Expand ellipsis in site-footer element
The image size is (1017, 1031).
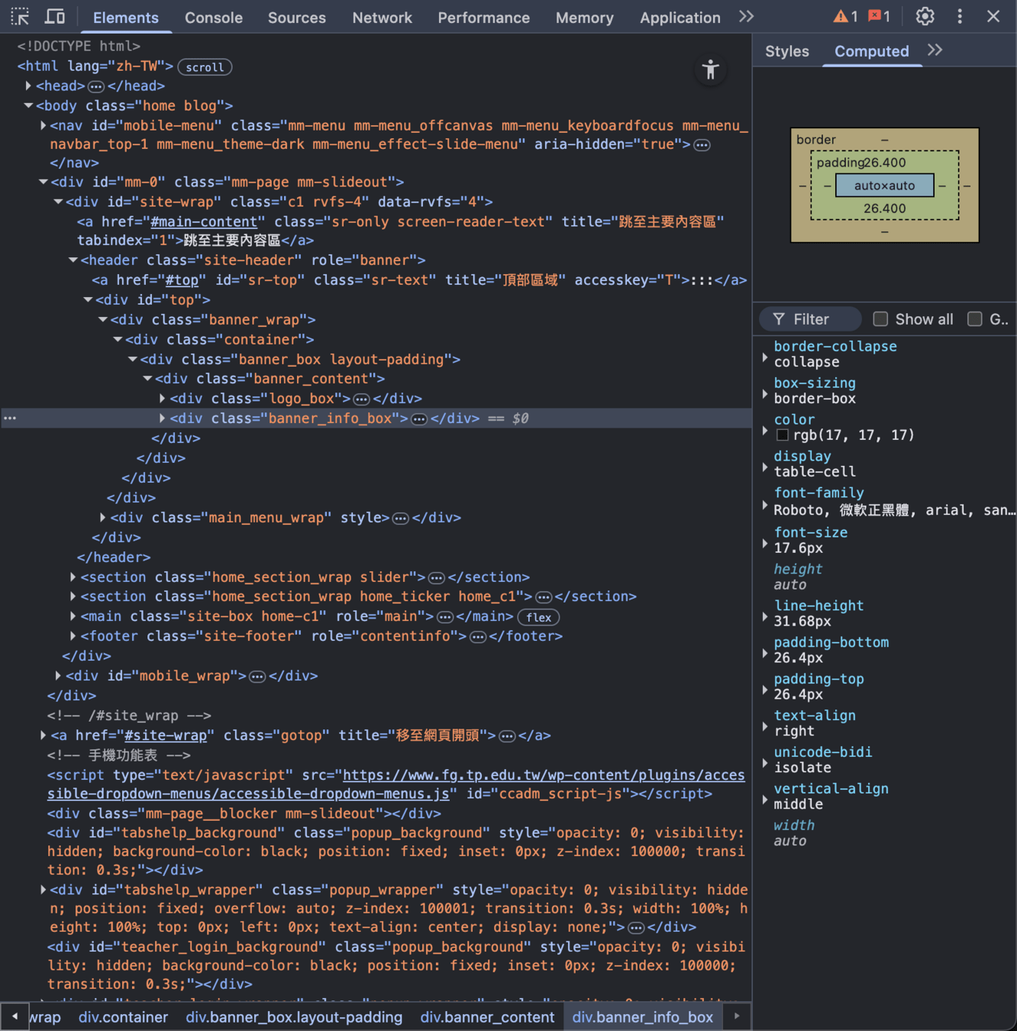coord(478,637)
